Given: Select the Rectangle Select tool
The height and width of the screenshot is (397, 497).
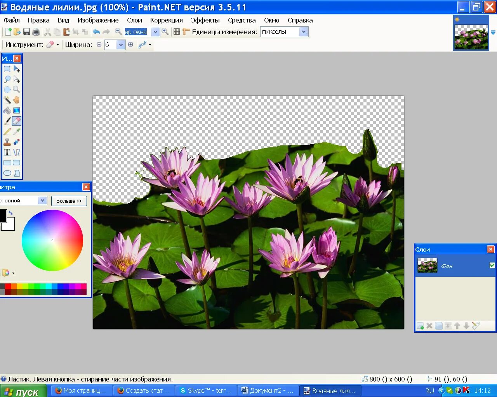Looking at the screenshot, I should (7, 69).
